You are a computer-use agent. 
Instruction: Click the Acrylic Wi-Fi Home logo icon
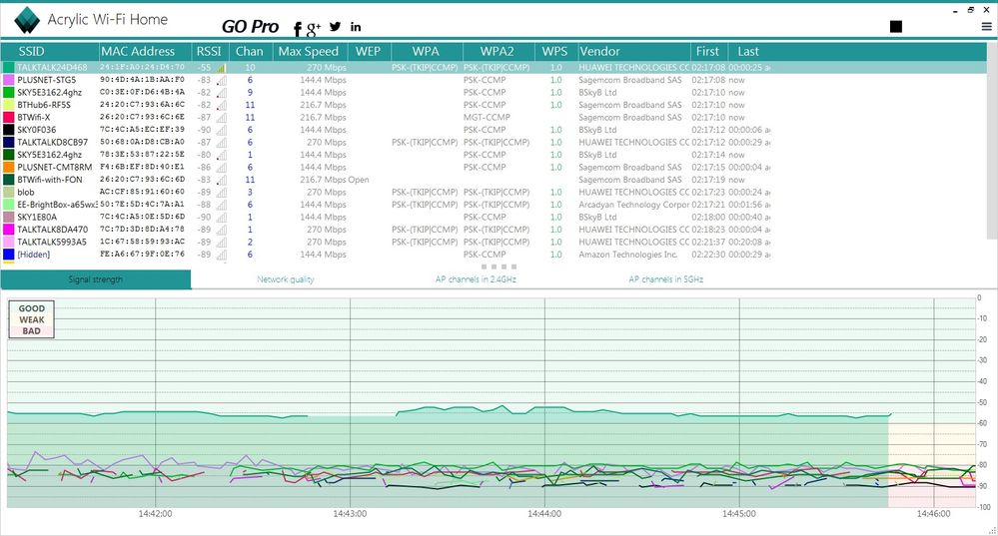(27, 20)
